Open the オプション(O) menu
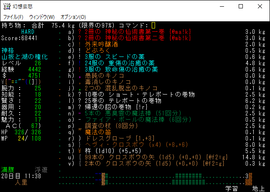Image resolution: width=270 pixels, height=192 pixels. 73,17
